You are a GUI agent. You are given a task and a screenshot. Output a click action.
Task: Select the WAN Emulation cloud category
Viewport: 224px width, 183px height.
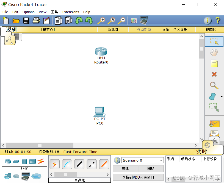tap(16, 176)
